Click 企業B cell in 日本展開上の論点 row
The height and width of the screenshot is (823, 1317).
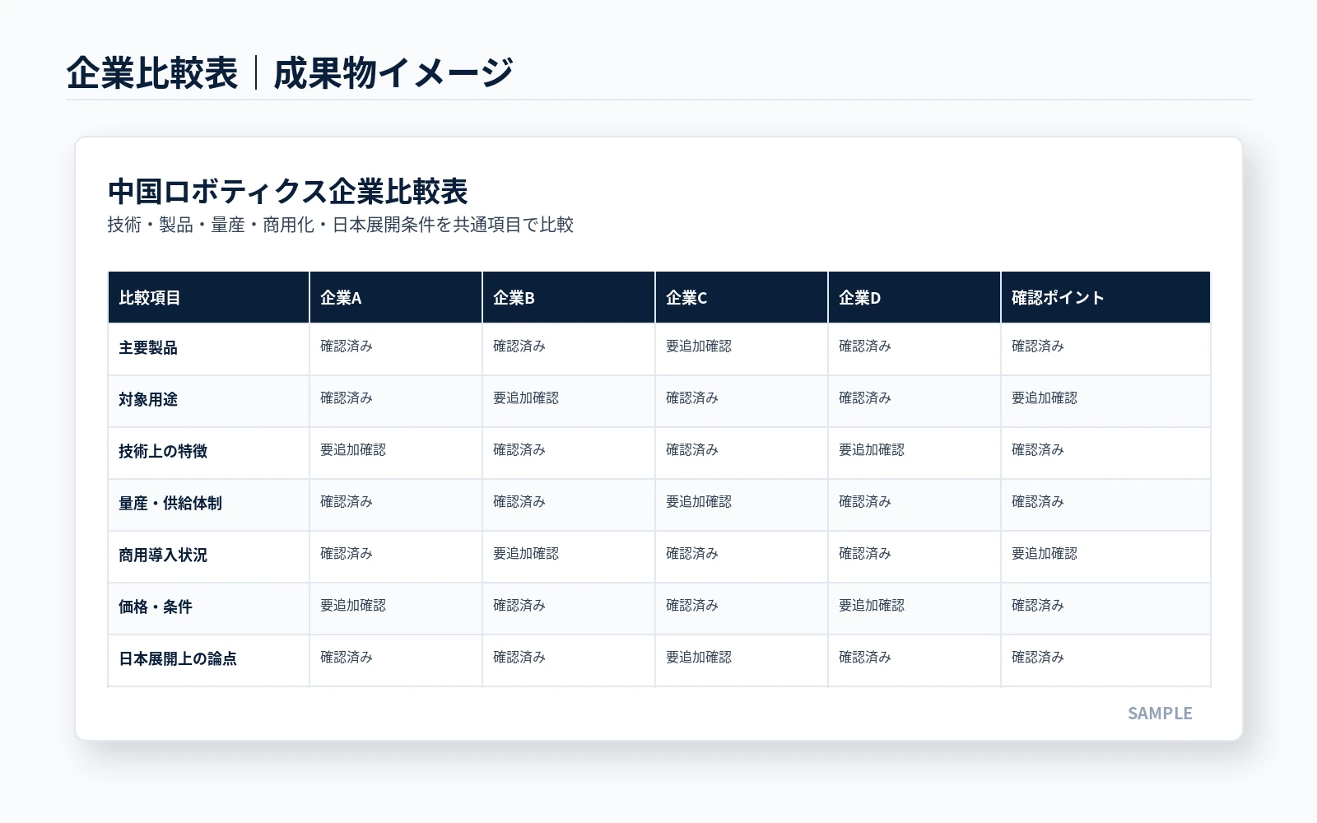(569, 660)
